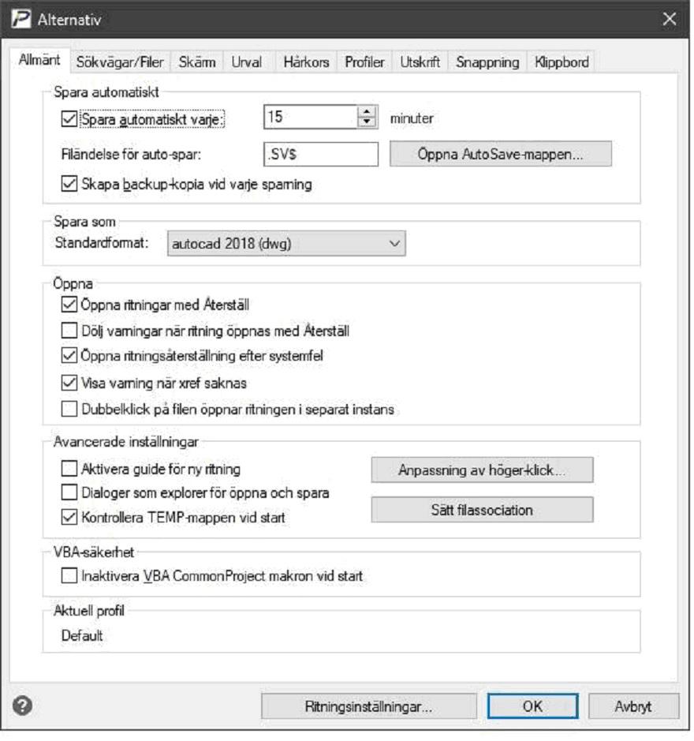Viewport: 694px width, 741px height.
Task: Open the Standardformat dropdown list
Action: pos(288,245)
